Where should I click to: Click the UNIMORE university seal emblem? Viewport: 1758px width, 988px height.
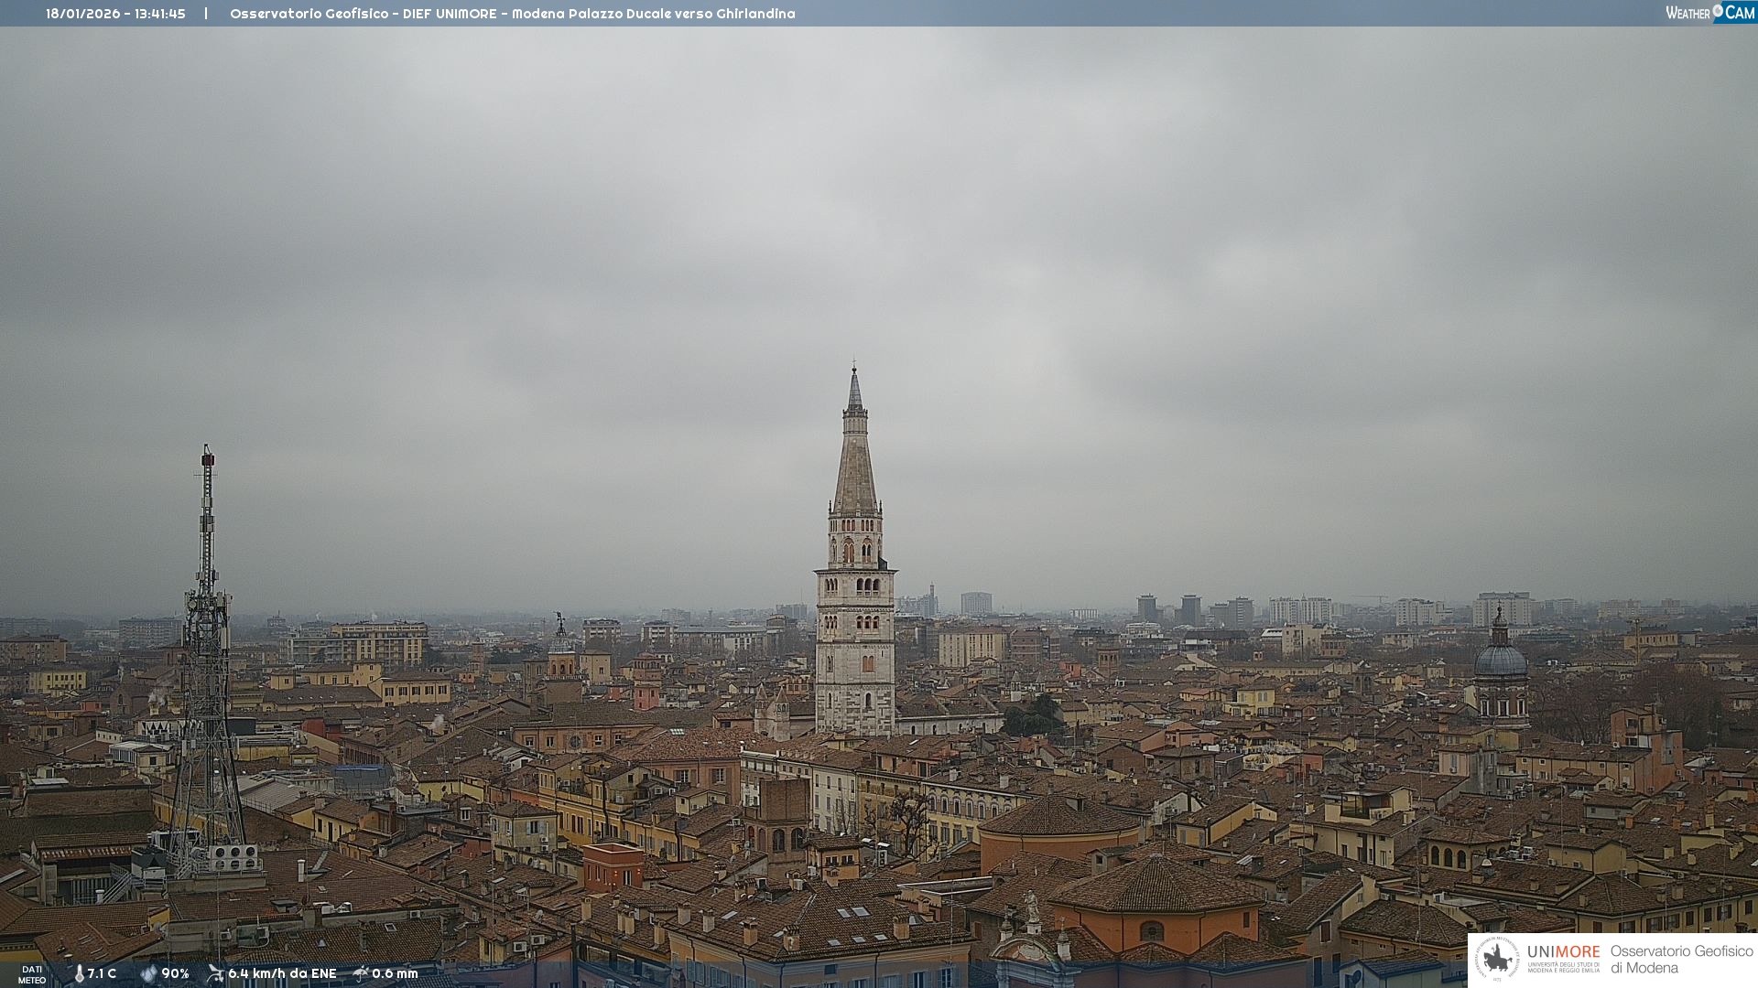point(1497,960)
